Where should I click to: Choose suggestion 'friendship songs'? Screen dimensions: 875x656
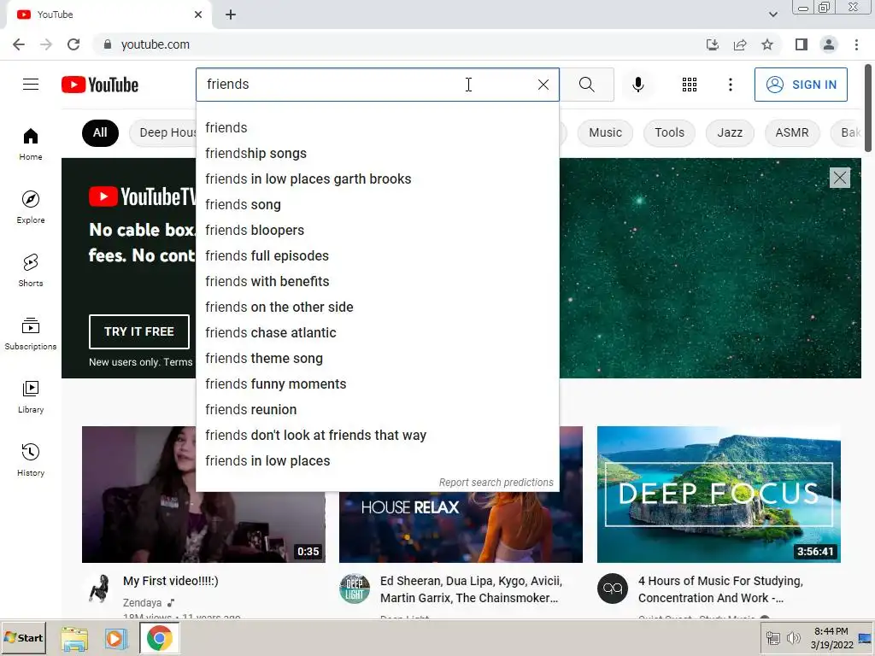pyautogui.click(x=377, y=154)
